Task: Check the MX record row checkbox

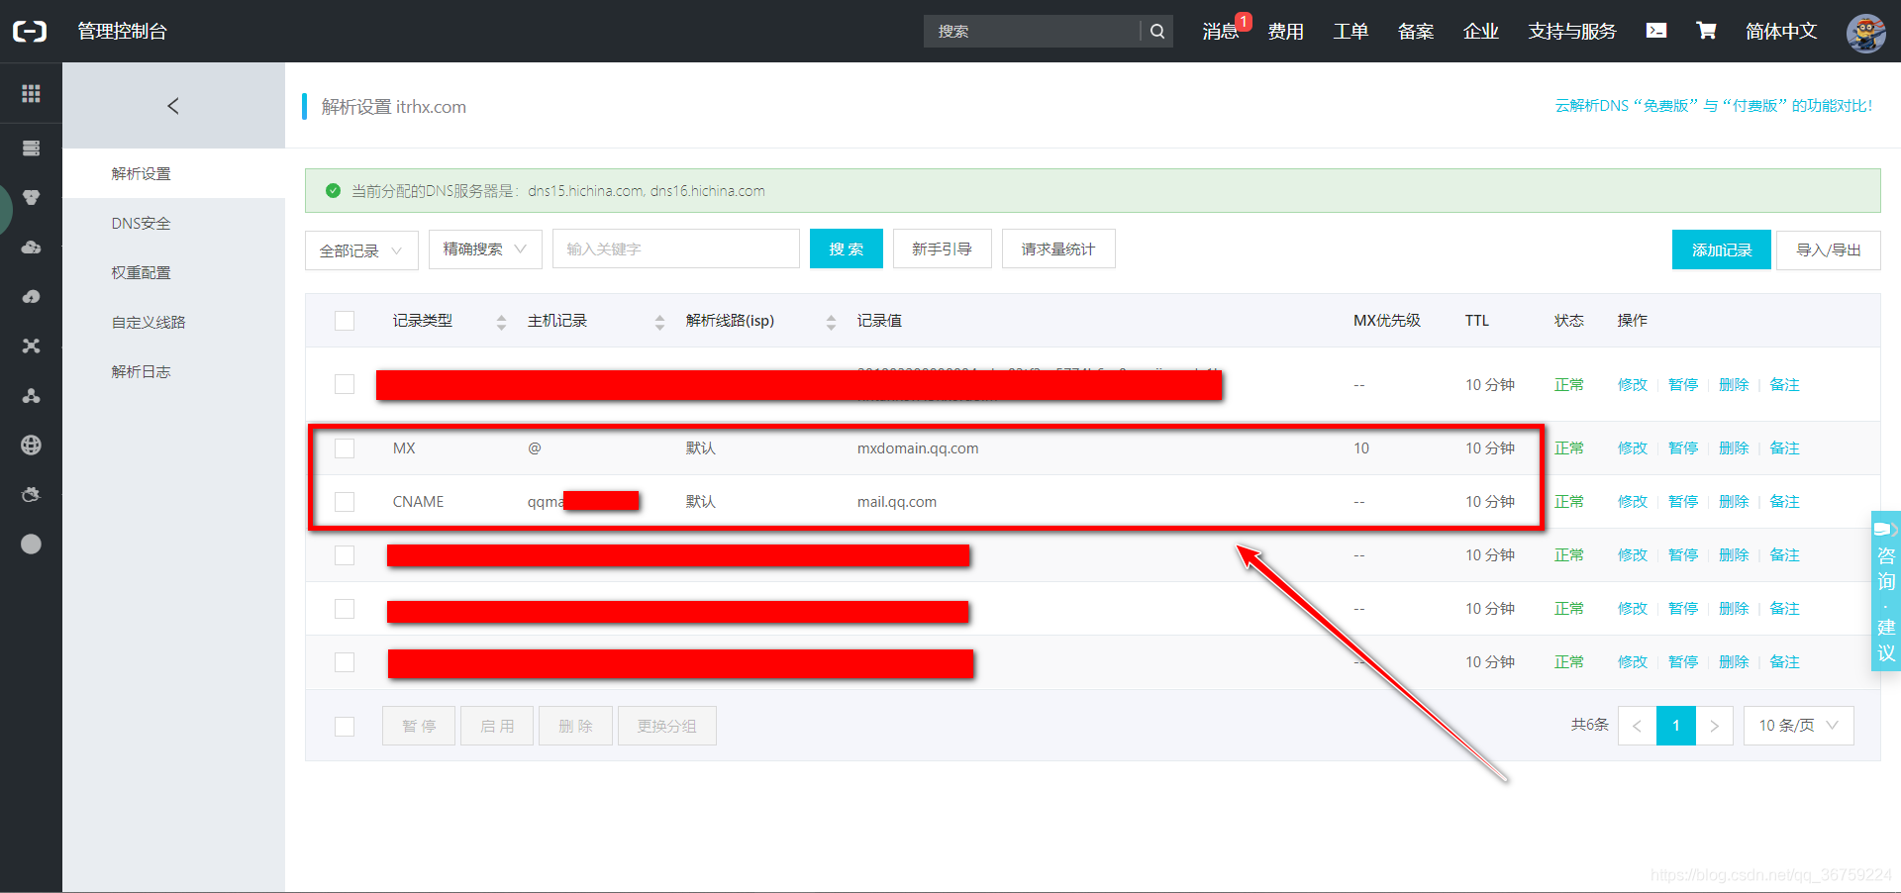Action: [x=344, y=447]
